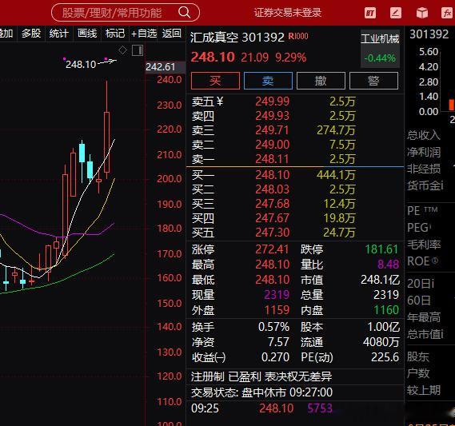Click the 买三 price 247.68

point(272,204)
